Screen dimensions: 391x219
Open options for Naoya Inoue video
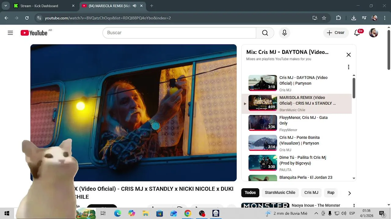[x=354, y=206]
